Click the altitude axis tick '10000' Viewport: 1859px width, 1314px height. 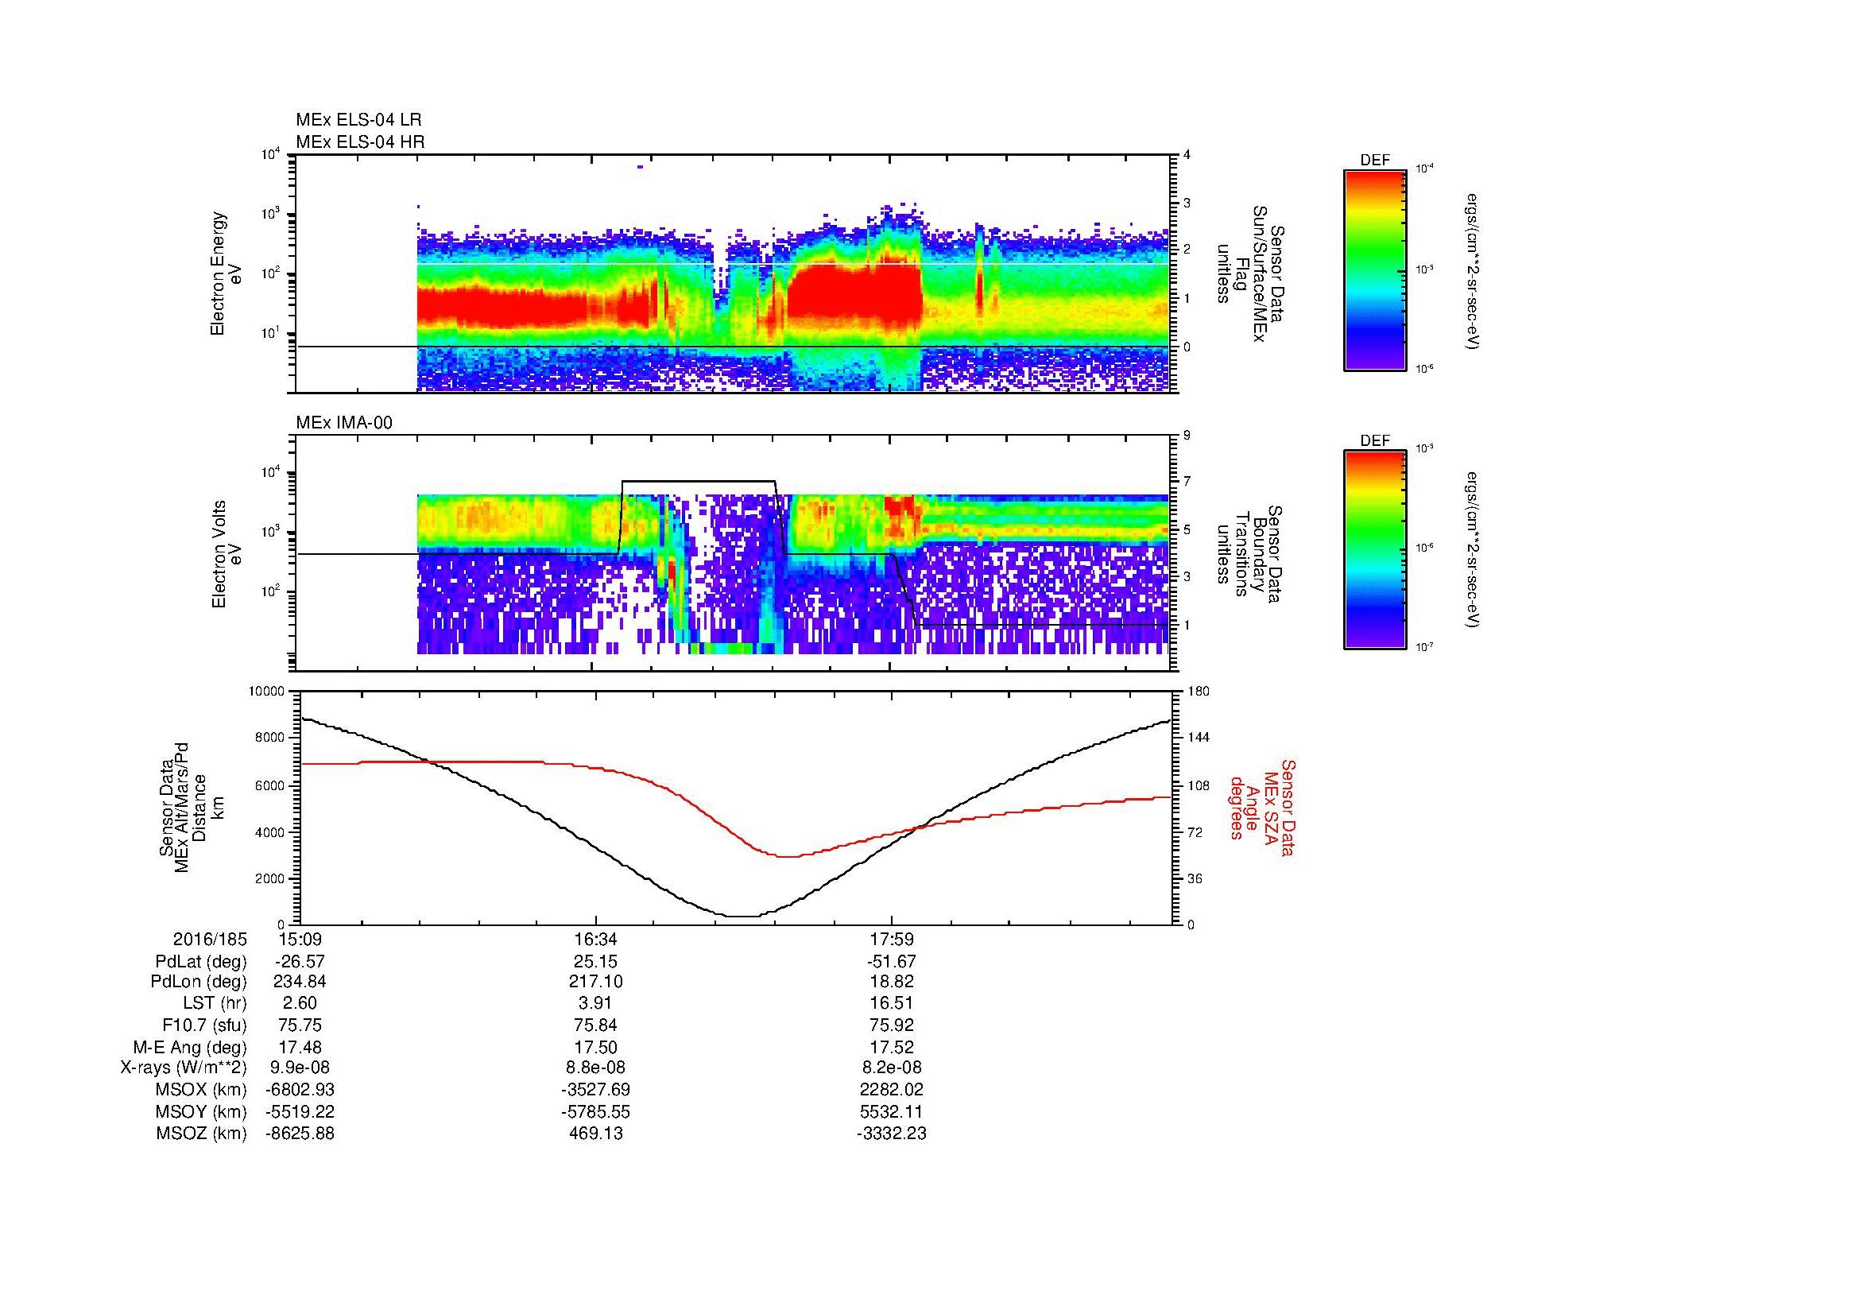click(x=266, y=692)
